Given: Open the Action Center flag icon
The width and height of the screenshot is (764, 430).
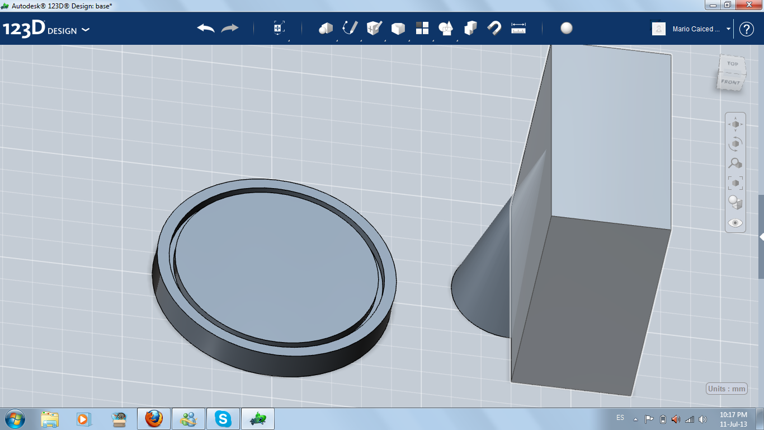Looking at the screenshot, I should coord(649,419).
